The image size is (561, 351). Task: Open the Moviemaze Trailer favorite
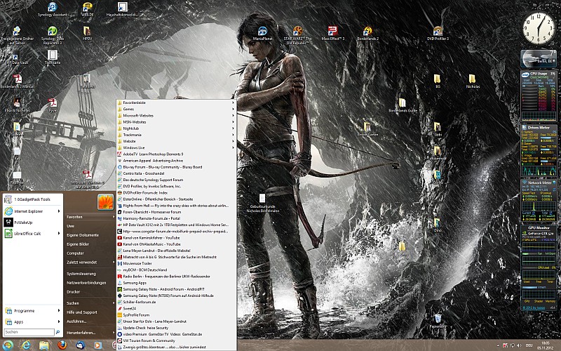[x=176, y=263]
